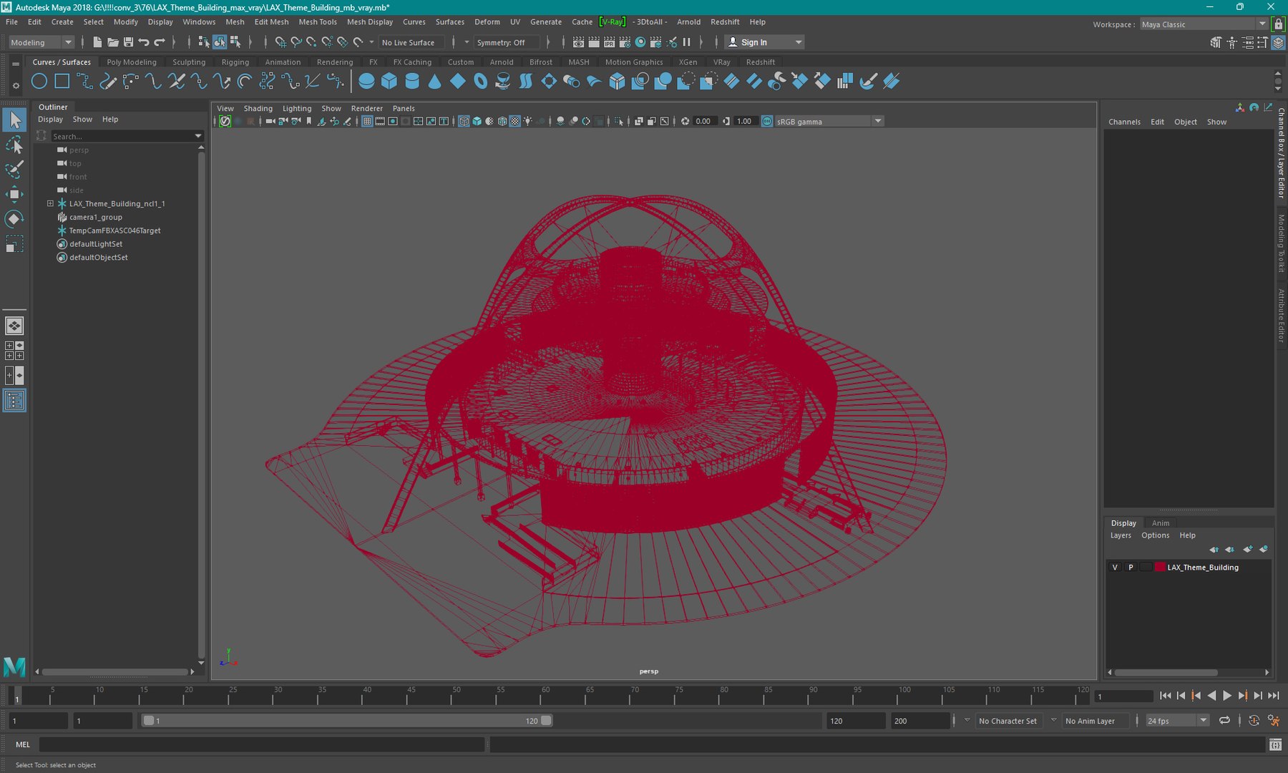1288x773 pixels.
Task: Click LAX_Theme_Building layer color swatch
Action: pos(1160,567)
